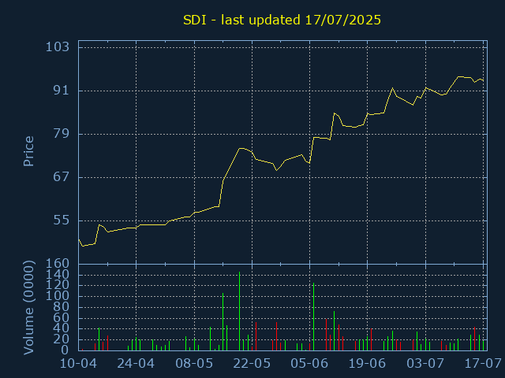Image resolution: width=505 pixels, height=378 pixels.
Task: Click the price axis value 103
Action: click(x=58, y=47)
